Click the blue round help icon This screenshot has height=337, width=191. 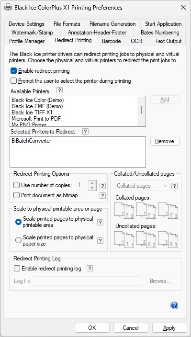click(174, 305)
